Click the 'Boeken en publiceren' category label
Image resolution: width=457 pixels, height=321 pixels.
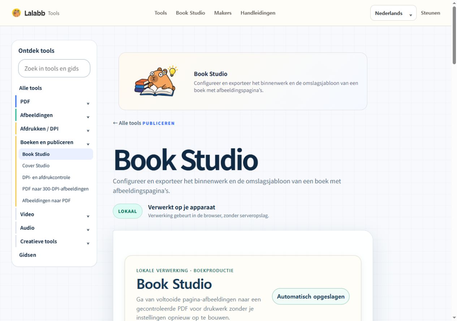tap(47, 142)
